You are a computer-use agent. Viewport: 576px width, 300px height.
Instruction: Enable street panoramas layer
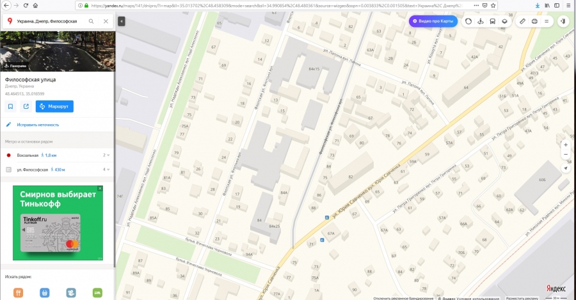click(481, 21)
